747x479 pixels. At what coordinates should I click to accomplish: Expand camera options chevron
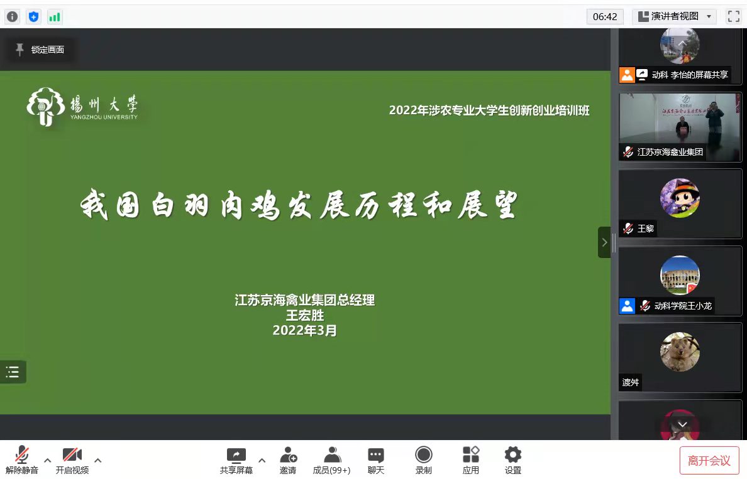[98, 460]
